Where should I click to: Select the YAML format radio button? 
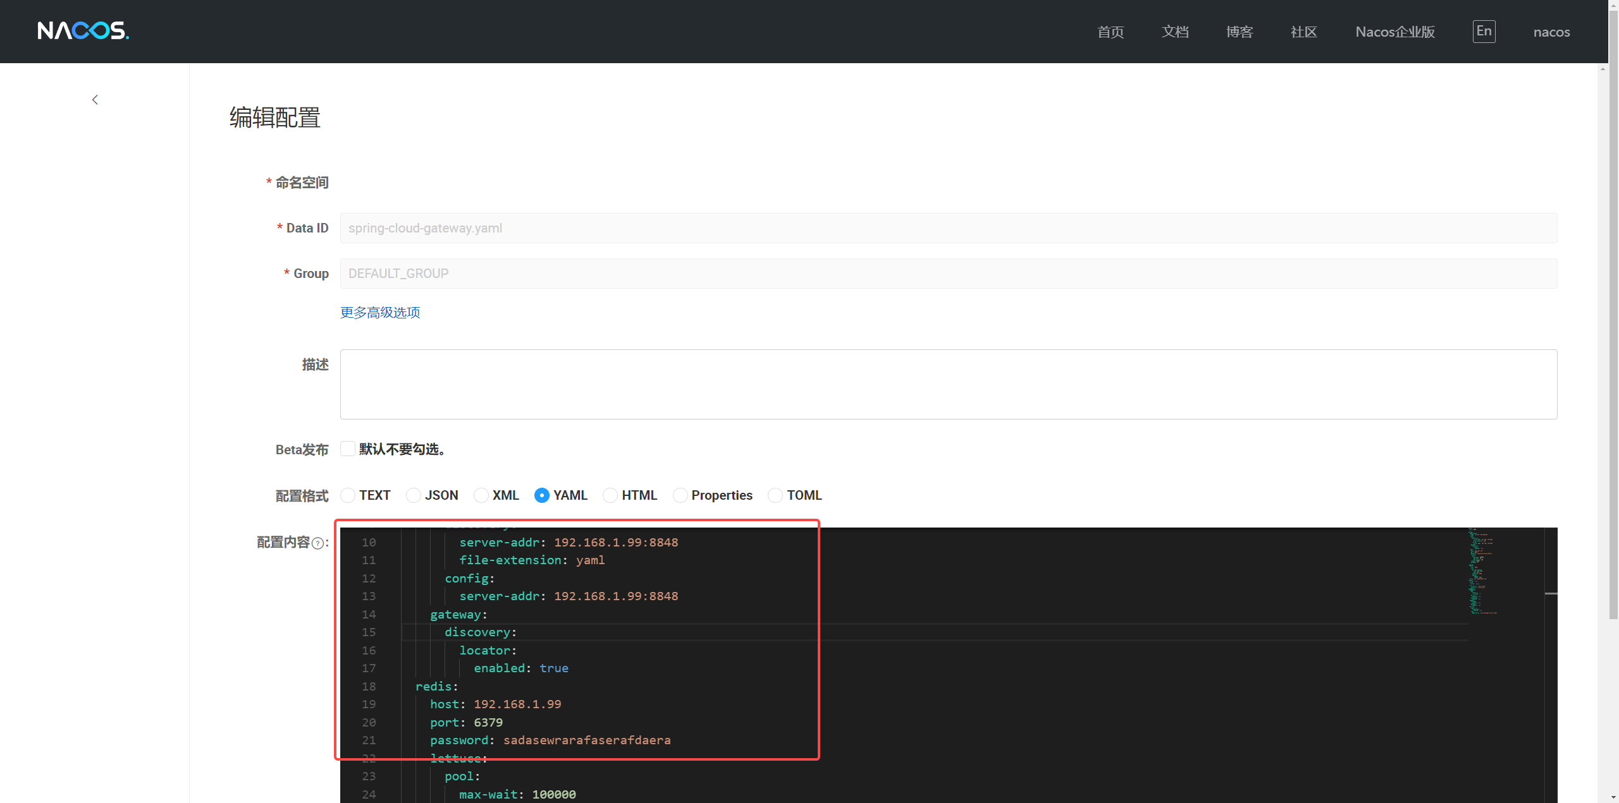[542, 495]
